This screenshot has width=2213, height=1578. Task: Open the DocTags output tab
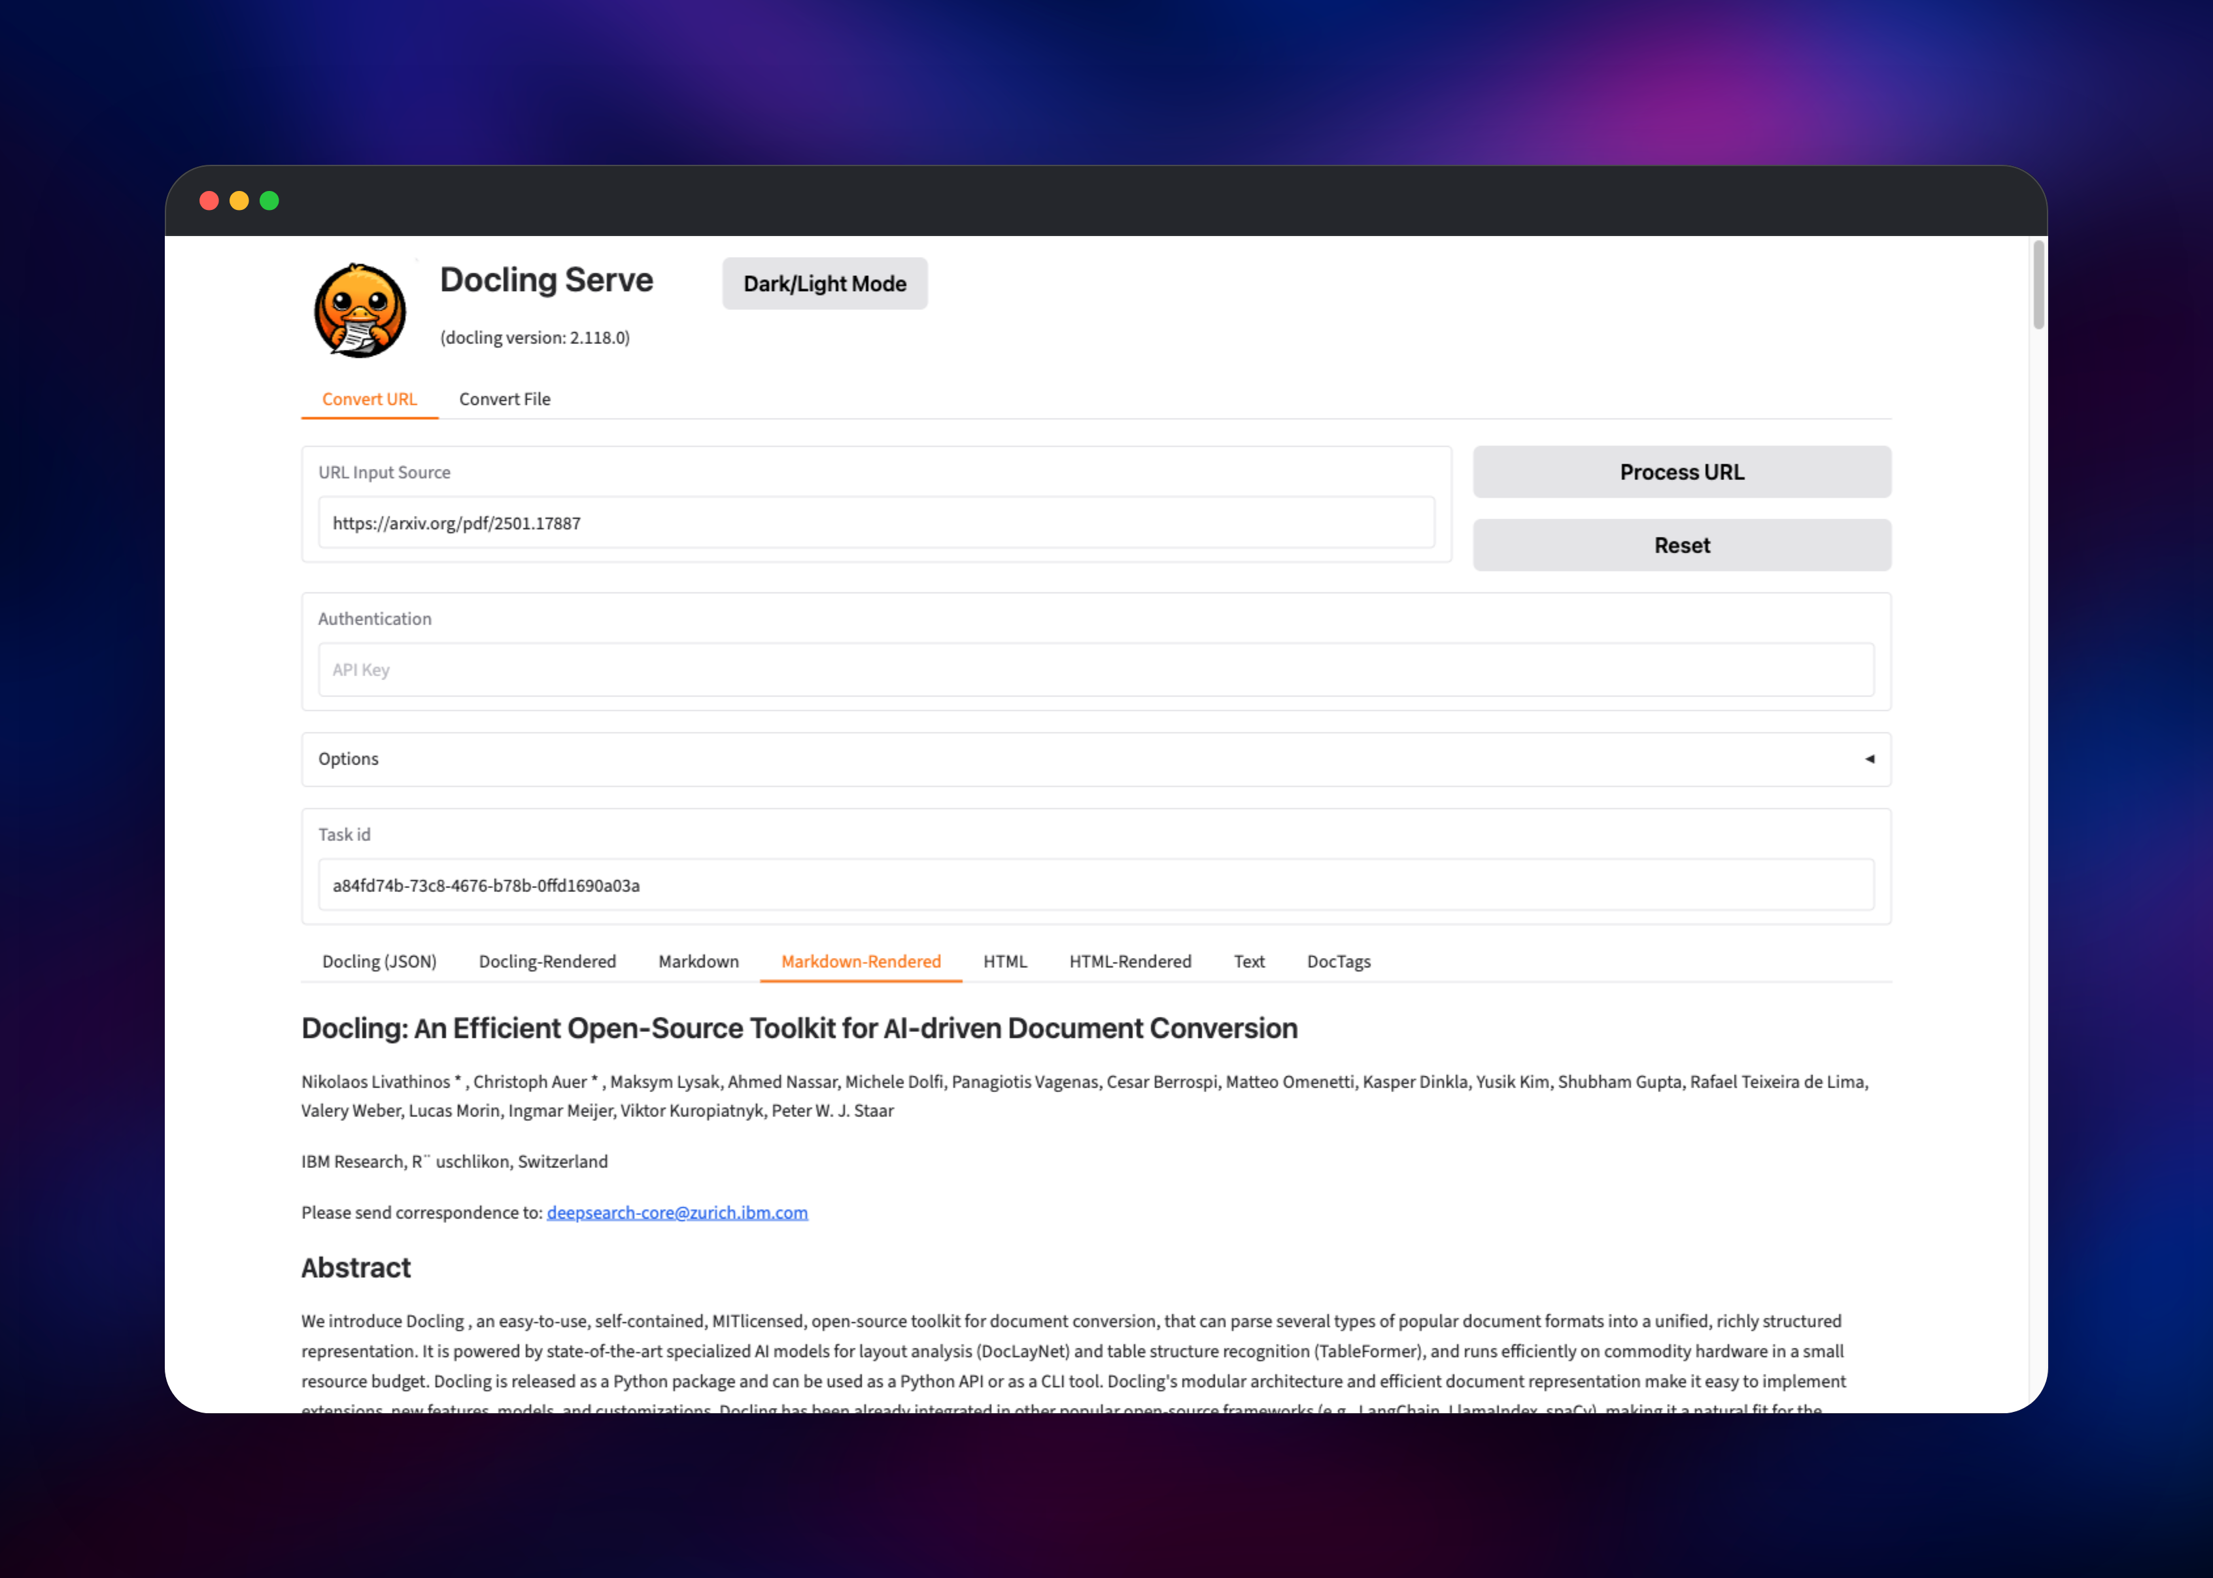click(1338, 961)
